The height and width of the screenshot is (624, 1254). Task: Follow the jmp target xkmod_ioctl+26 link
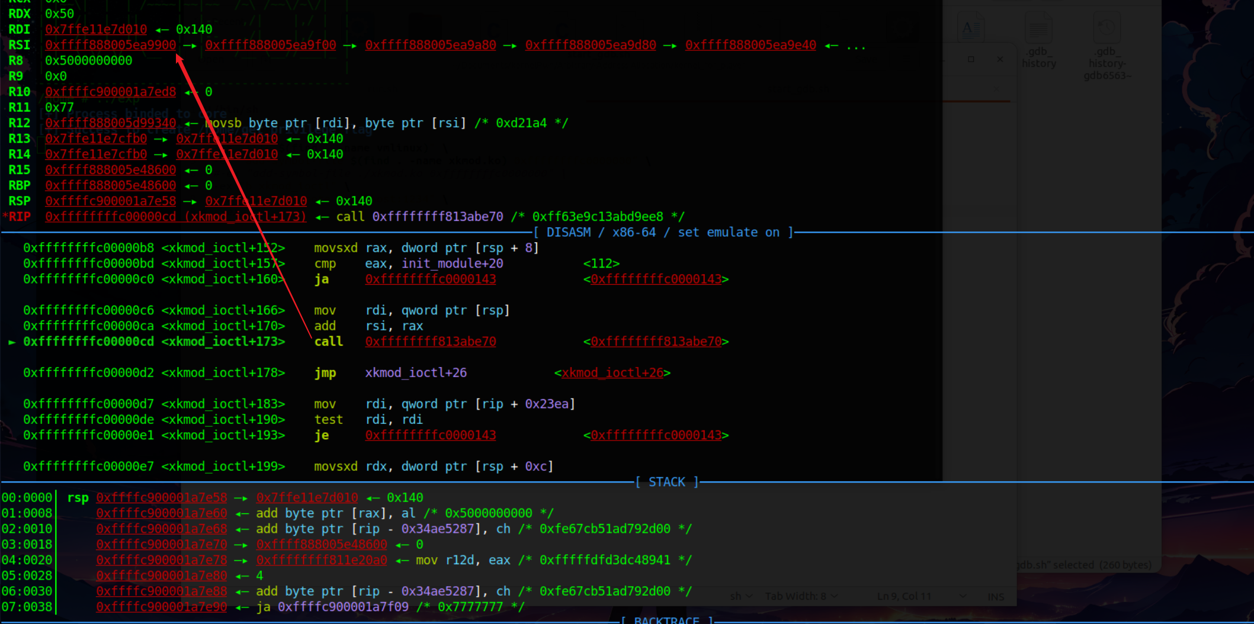pos(613,372)
